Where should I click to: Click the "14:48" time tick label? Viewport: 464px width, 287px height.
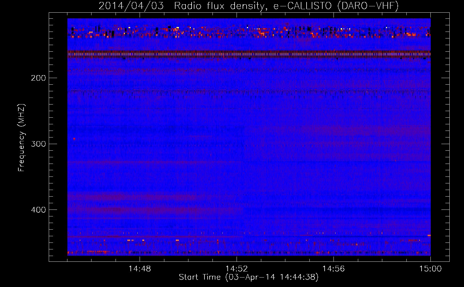(x=140, y=269)
